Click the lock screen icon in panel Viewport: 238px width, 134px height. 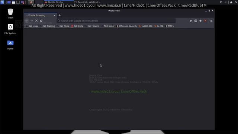click(231, 2)
